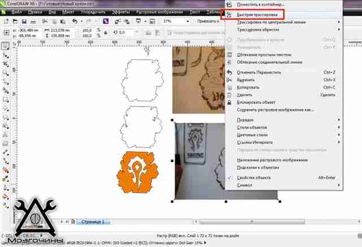
Task: Click the Save icon in toolbar
Action: tap(24, 21)
